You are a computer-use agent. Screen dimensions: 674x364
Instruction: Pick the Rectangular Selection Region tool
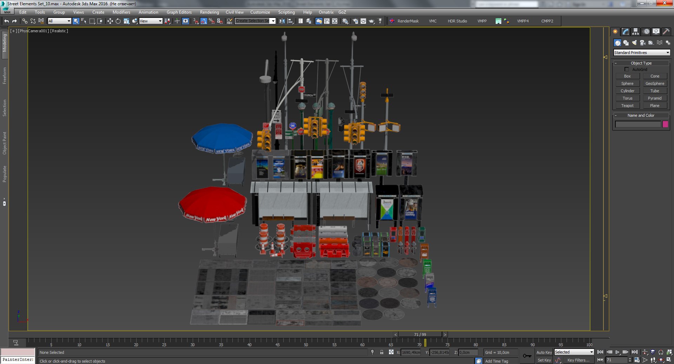coord(92,21)
